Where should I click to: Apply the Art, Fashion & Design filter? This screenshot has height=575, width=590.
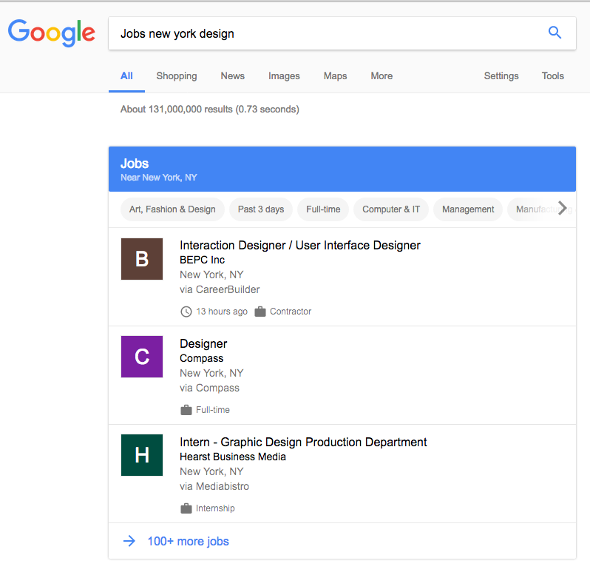coord(172,209)
